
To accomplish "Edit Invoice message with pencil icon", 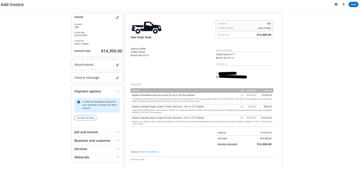I will point(117,78).
